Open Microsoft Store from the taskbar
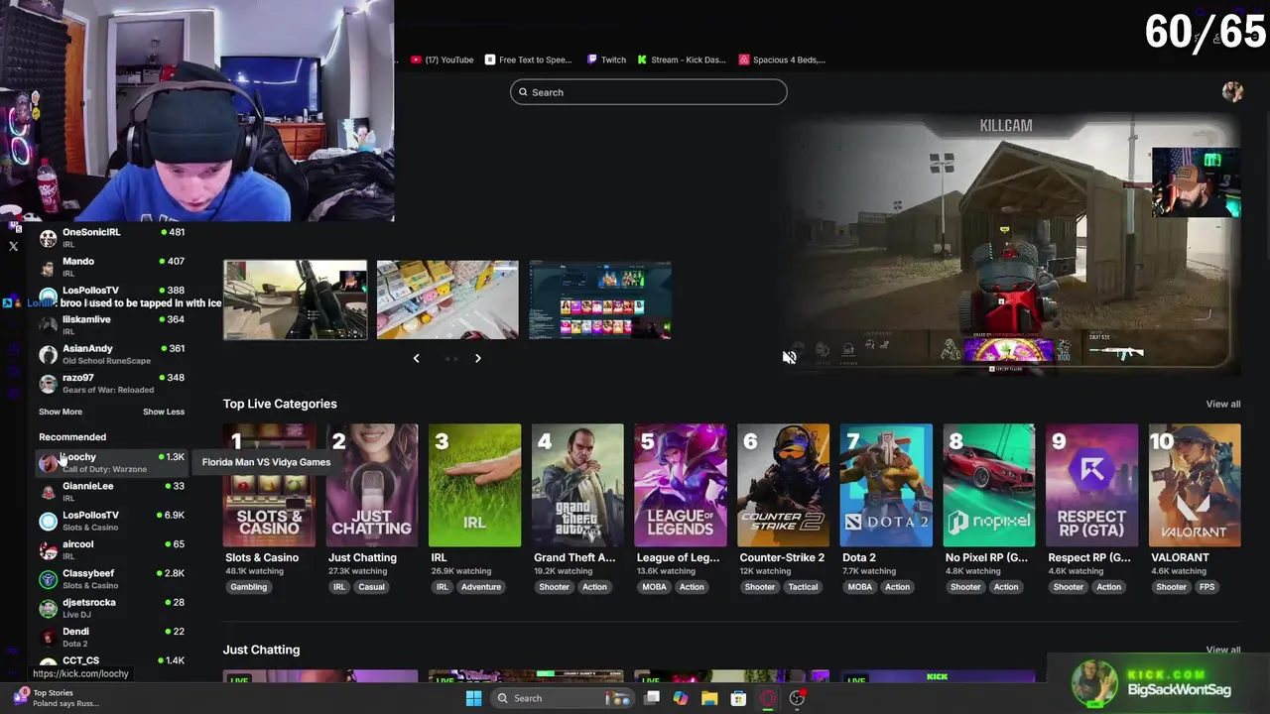 click(x=738, y=698)
